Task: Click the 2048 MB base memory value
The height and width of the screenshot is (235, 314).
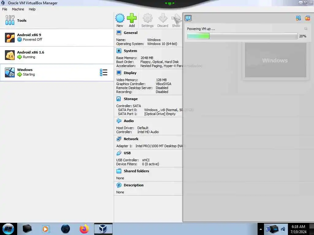Action: click(147, 58)
